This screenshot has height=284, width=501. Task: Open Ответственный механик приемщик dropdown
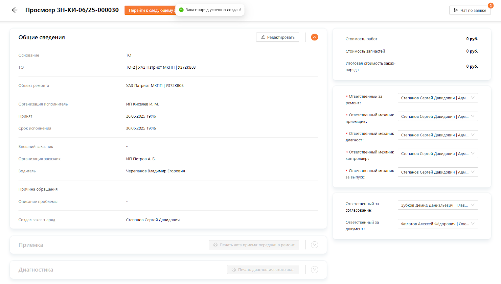pyautogui.click(x=437, y=116)
